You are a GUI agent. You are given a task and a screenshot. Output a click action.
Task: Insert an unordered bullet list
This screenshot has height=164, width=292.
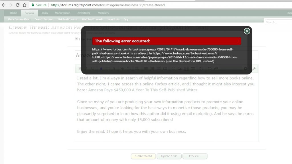(146, 69)
